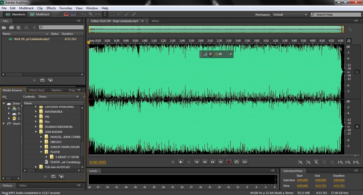Click the Search Help field
Image resolution: width=363 pixels, height=195 pixels.
336,15
